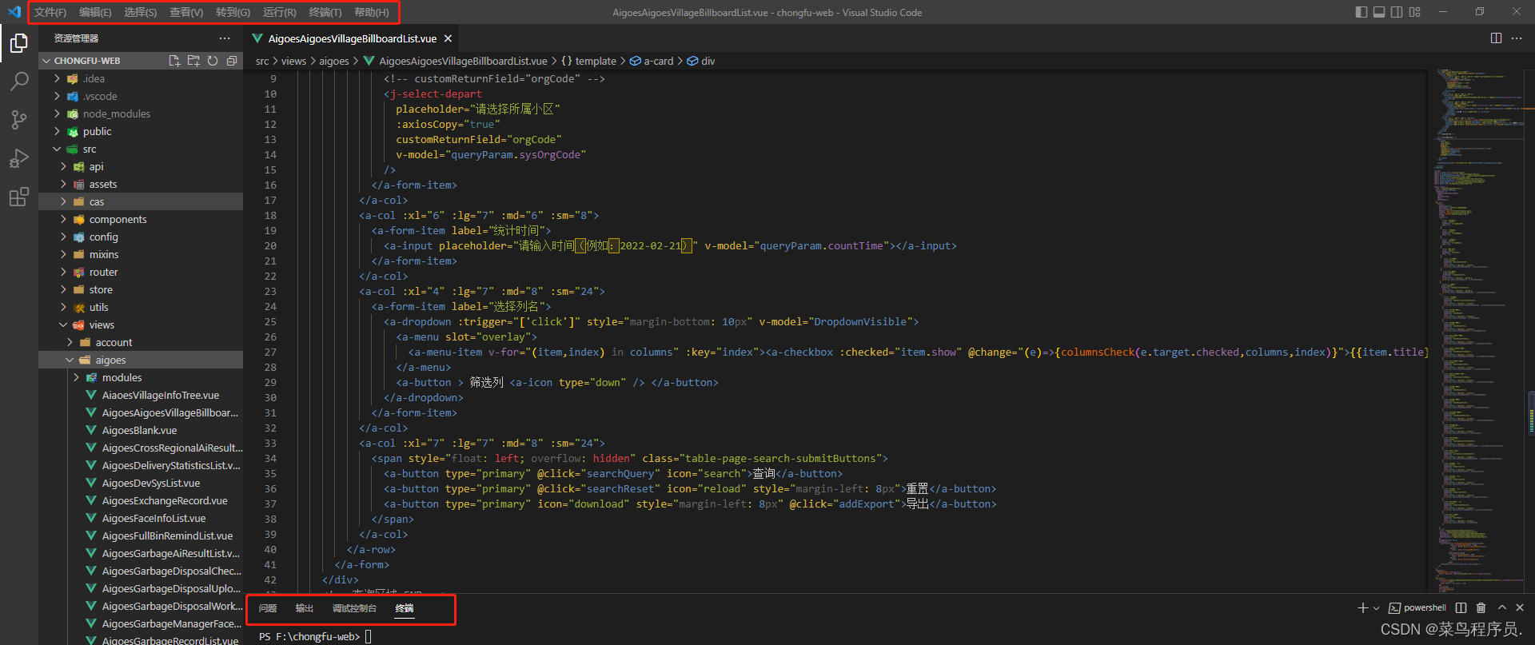Split the editor to the right
The height and width of the screenshot is (645, 1535).
(1496, 38)
